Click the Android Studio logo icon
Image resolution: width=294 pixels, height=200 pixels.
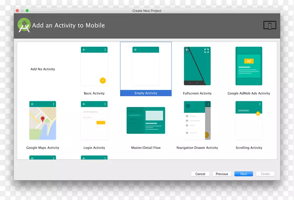click(24, 25)
